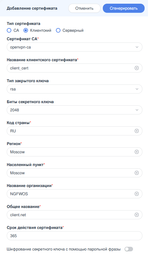Clear the Регион field value
This screenshot has height=255, width=148.
tap(137, 152)
